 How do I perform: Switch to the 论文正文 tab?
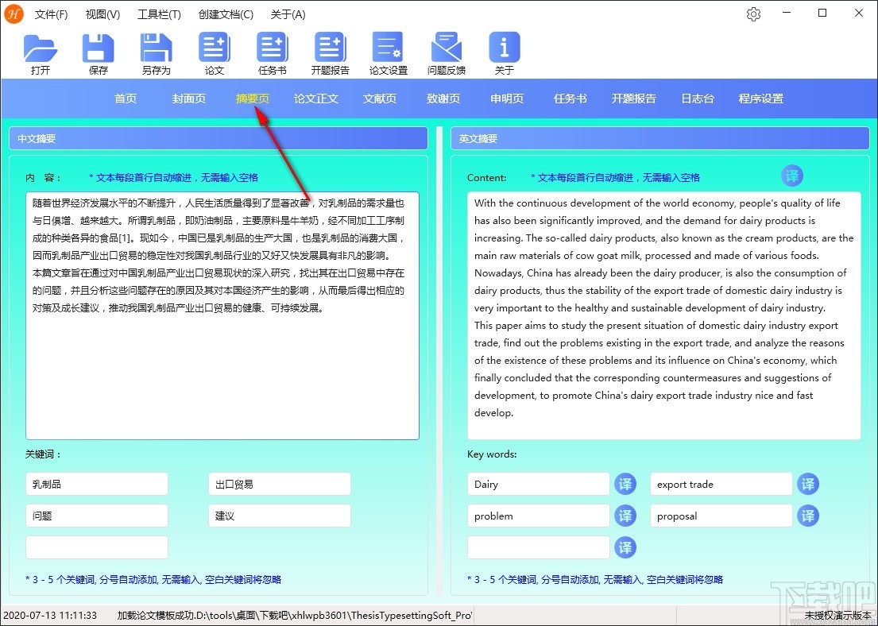[316, 99]
